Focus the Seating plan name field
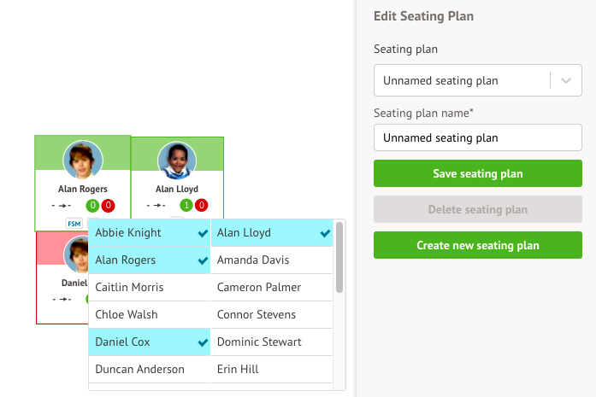This screenshot has height=397, width=596. pos(478,137)
